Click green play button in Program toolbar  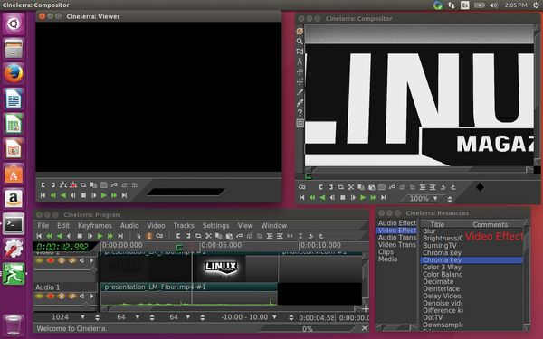(x=100, y=236)
